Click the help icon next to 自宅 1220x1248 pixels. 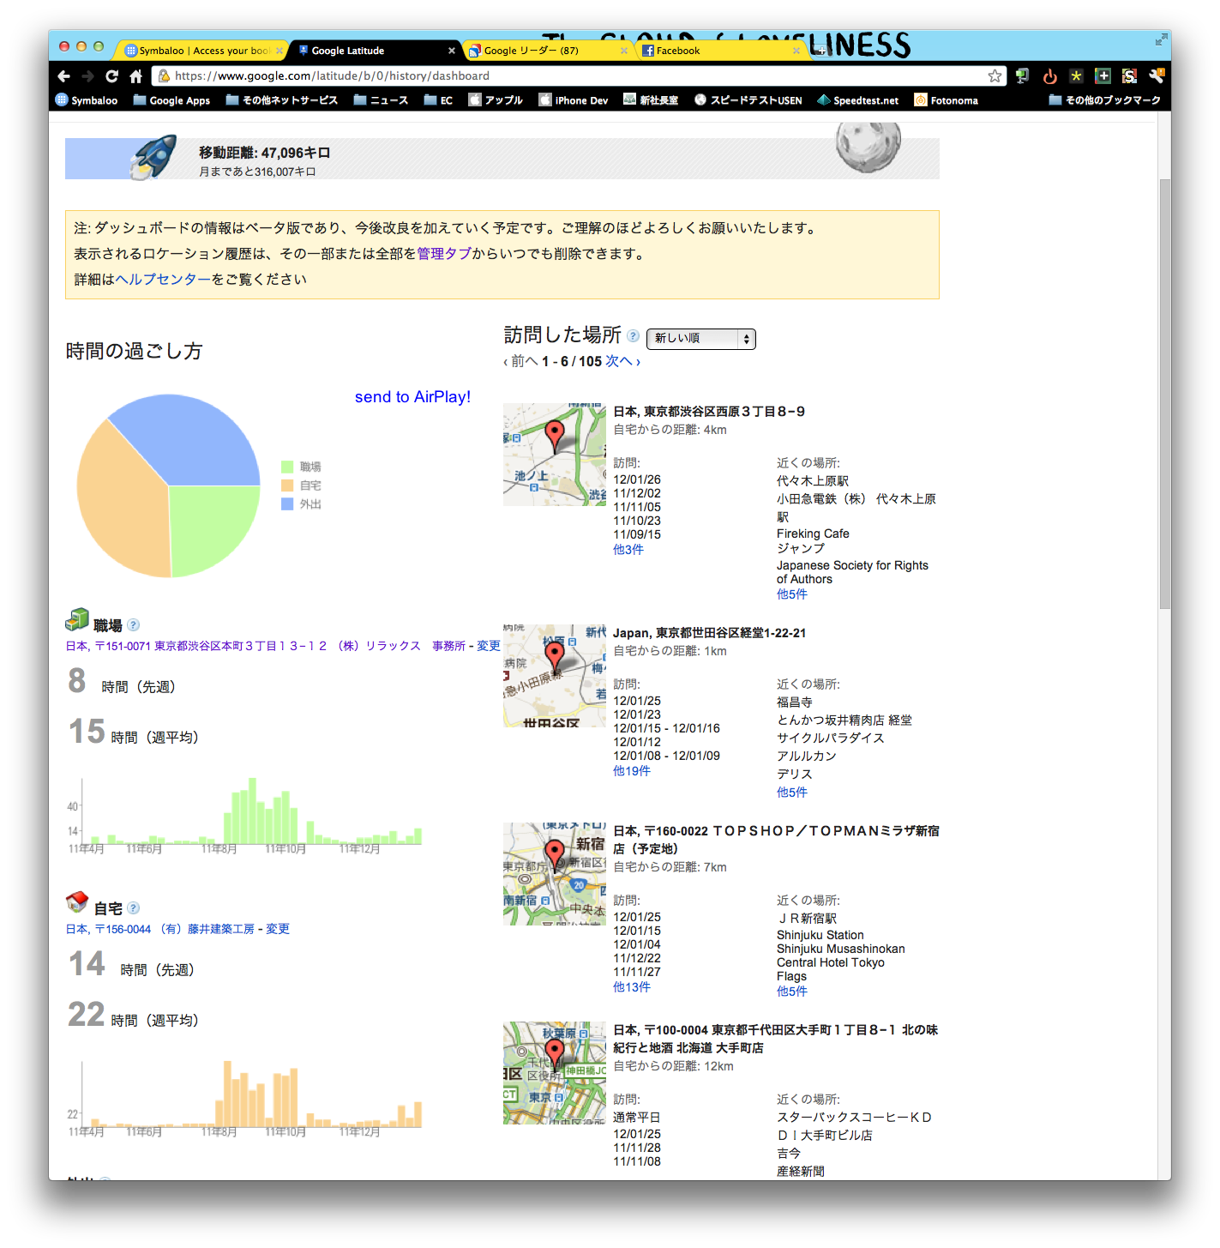[134, 908]
